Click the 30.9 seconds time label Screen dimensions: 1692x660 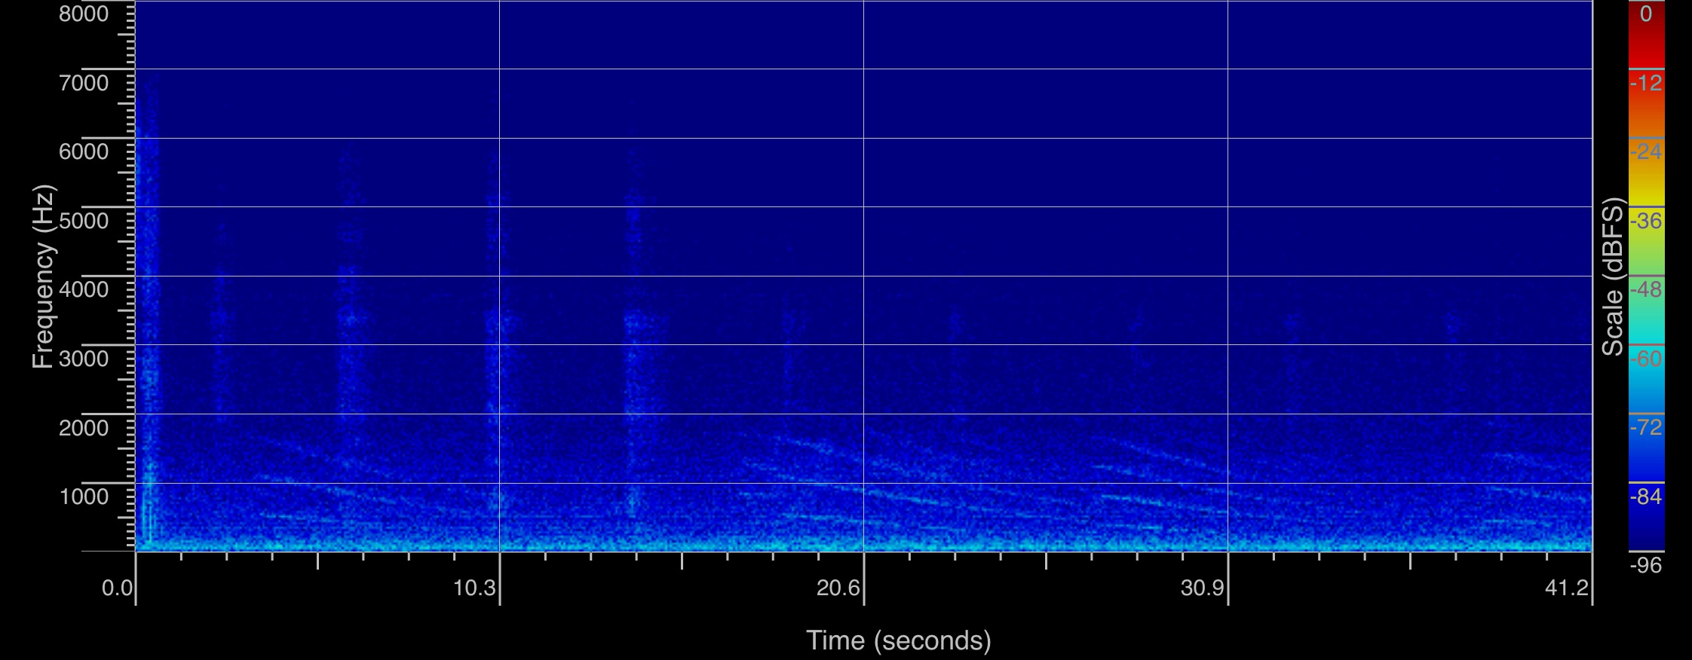pyautogui.click(x=1202, y=588)
